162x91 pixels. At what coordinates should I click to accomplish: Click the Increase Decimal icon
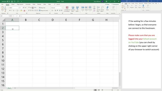pyautogui.click(x=60, y=10)
